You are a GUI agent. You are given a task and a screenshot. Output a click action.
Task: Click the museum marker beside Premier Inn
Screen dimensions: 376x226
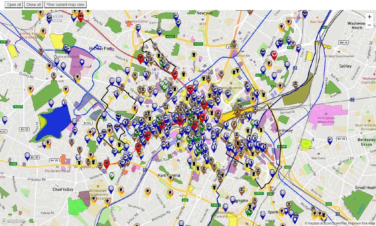pyautogui.click(x=234, y=44)
